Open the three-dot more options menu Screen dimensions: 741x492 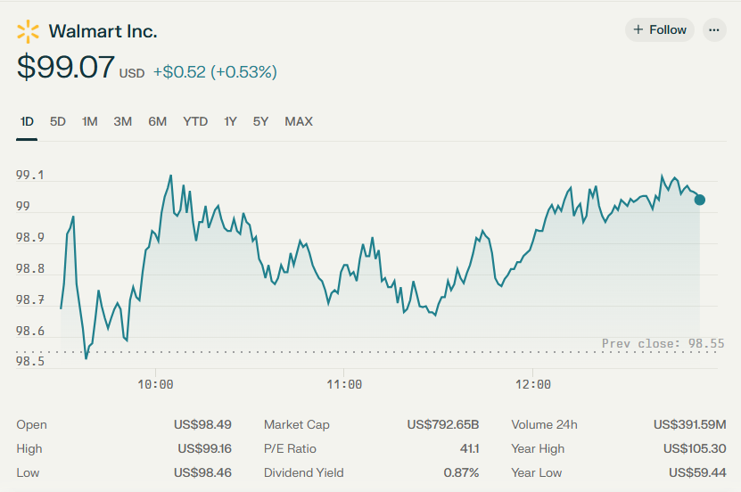click(714, 30)
